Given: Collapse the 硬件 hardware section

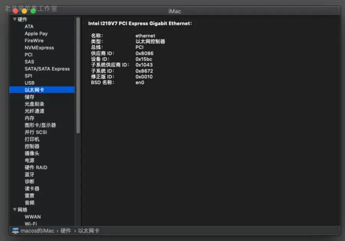Looking at the screenshot, I should [15, 19].
